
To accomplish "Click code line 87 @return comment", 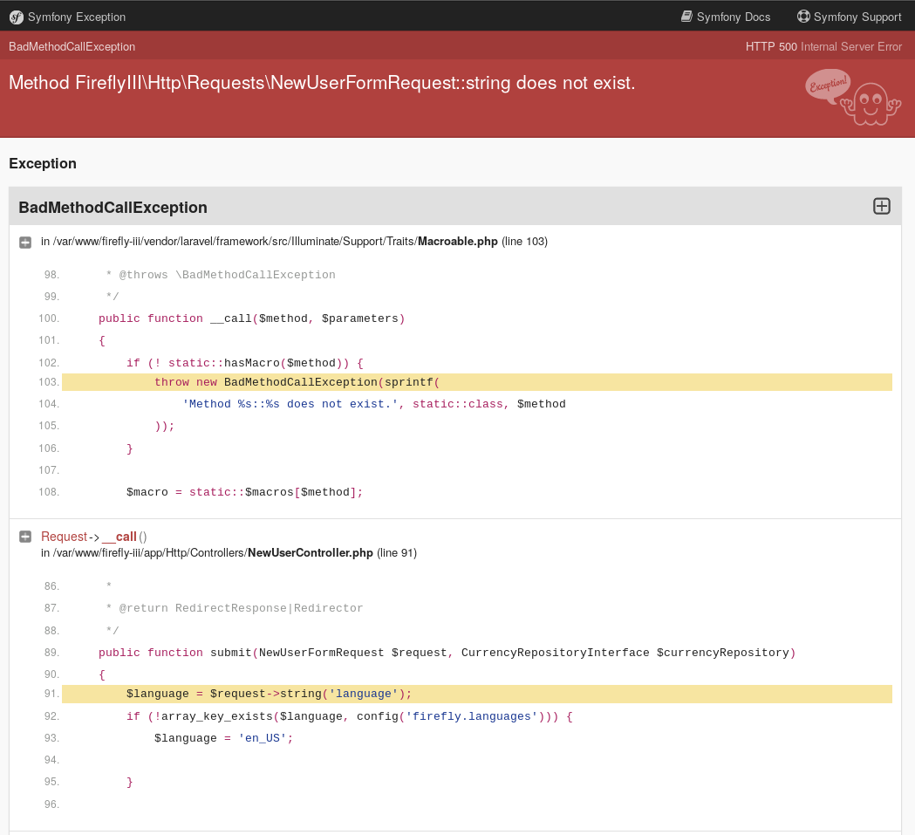I will pyautogui.click(x=234, y=608).
